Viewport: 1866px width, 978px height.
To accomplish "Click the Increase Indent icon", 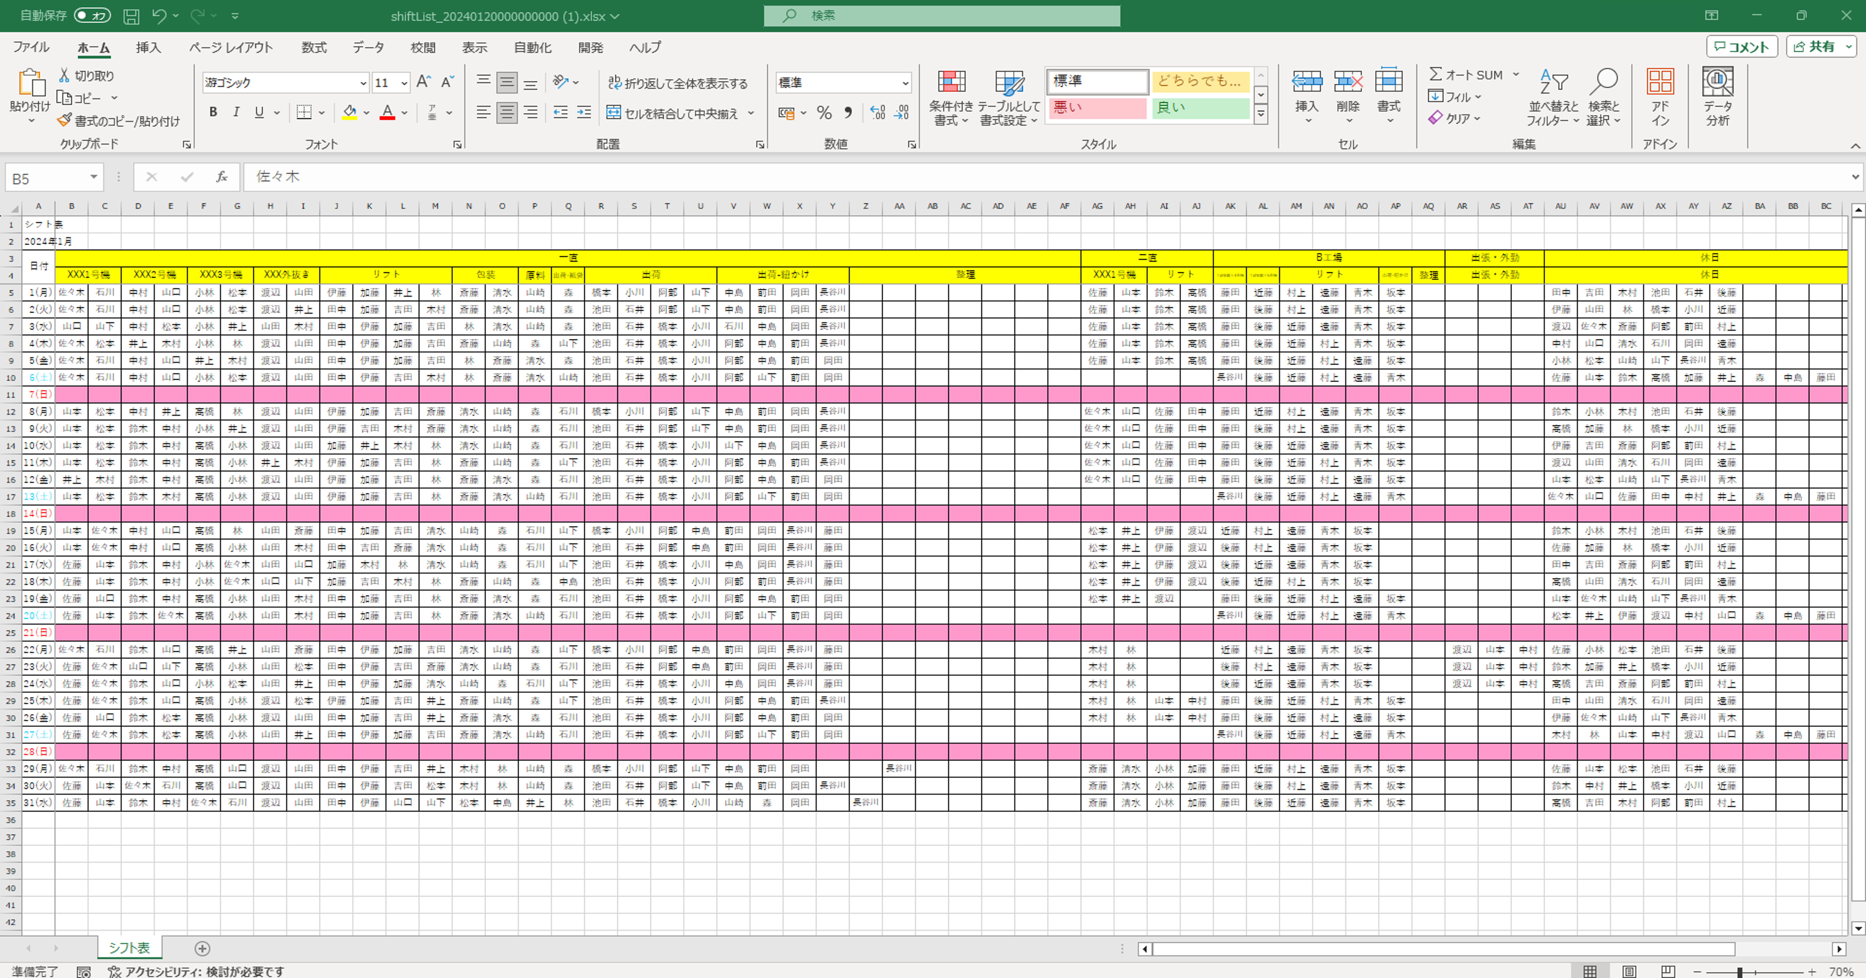I will coord(584,112).
